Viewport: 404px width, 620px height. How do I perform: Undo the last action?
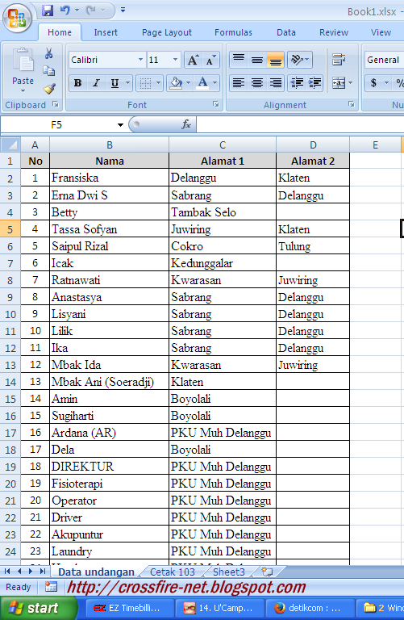point(65,10)
